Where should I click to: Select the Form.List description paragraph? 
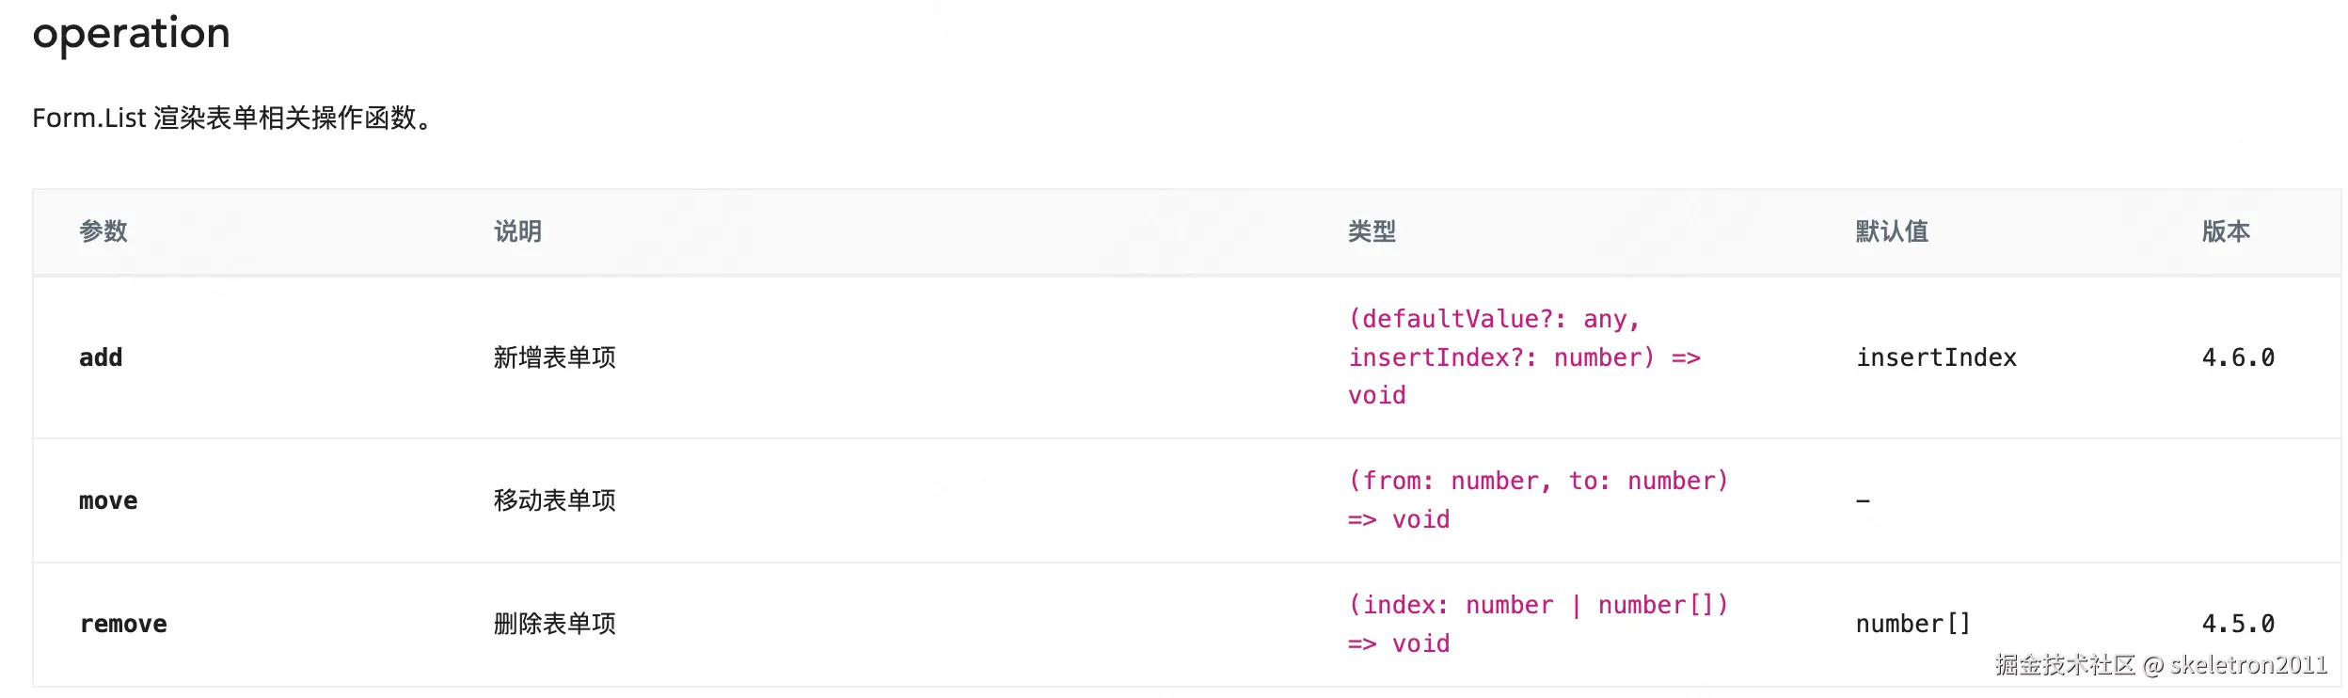click(x=233, y=119)
